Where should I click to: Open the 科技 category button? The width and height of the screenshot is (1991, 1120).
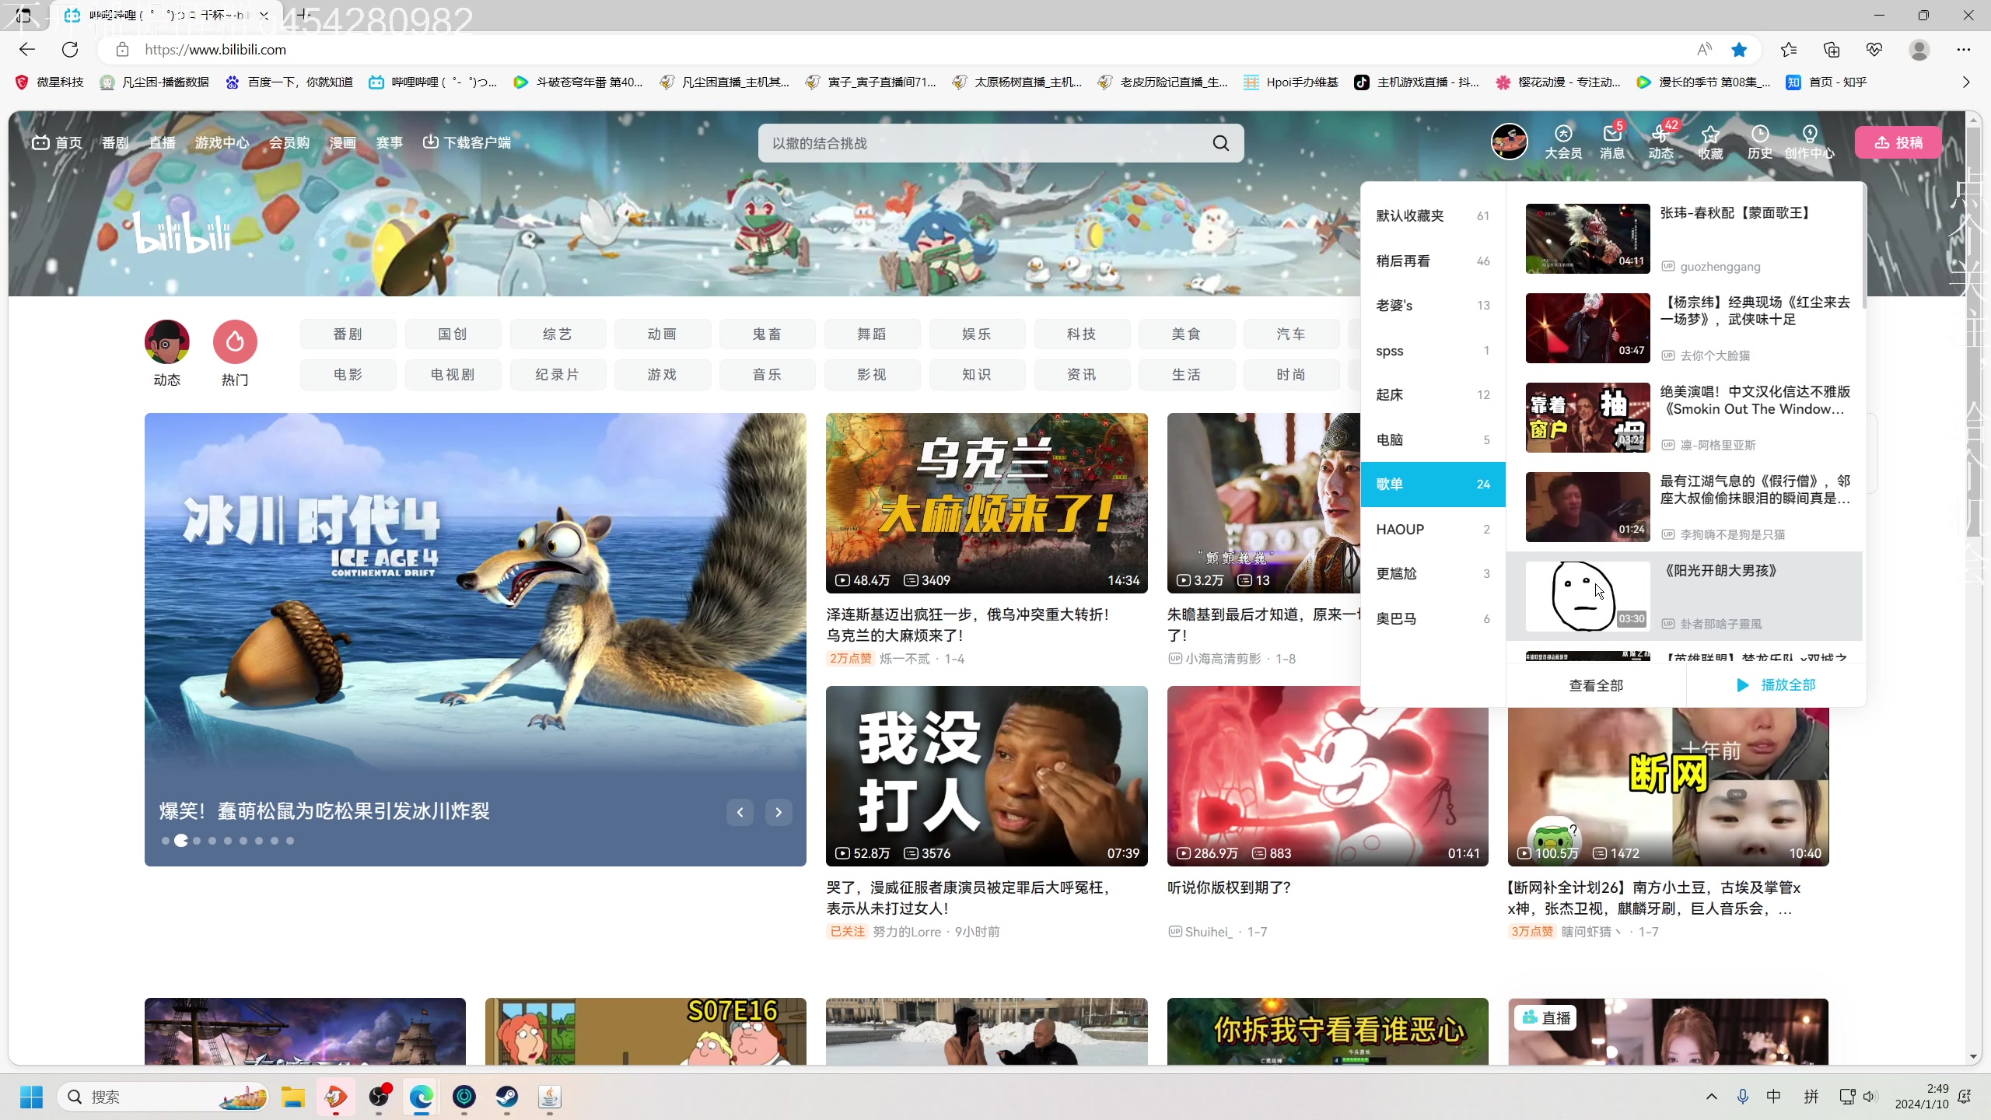(x=1082, y=334)
